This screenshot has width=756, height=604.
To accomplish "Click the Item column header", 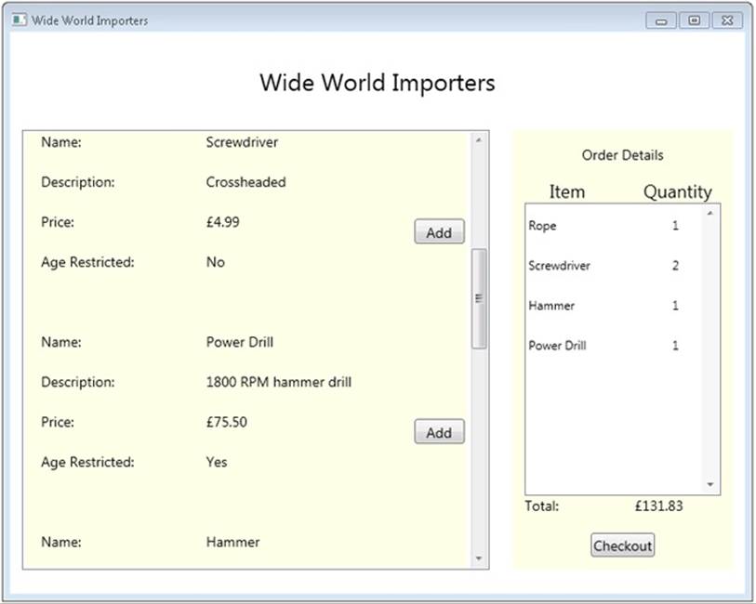I will coord(567,191).
